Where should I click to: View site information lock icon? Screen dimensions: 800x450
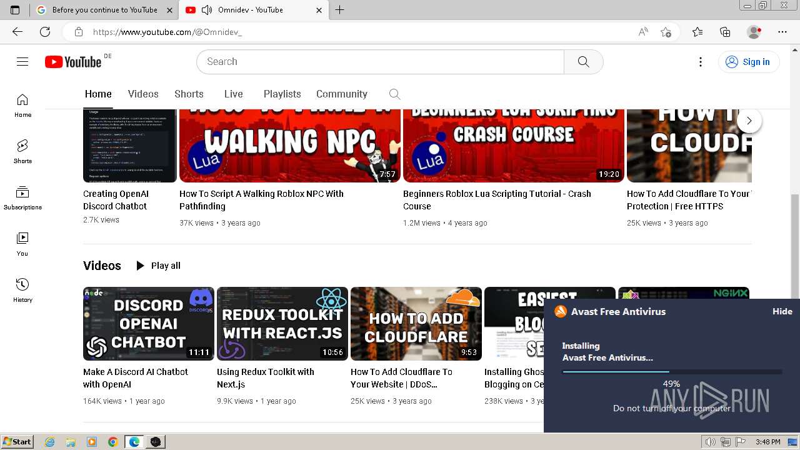point(78,32)
